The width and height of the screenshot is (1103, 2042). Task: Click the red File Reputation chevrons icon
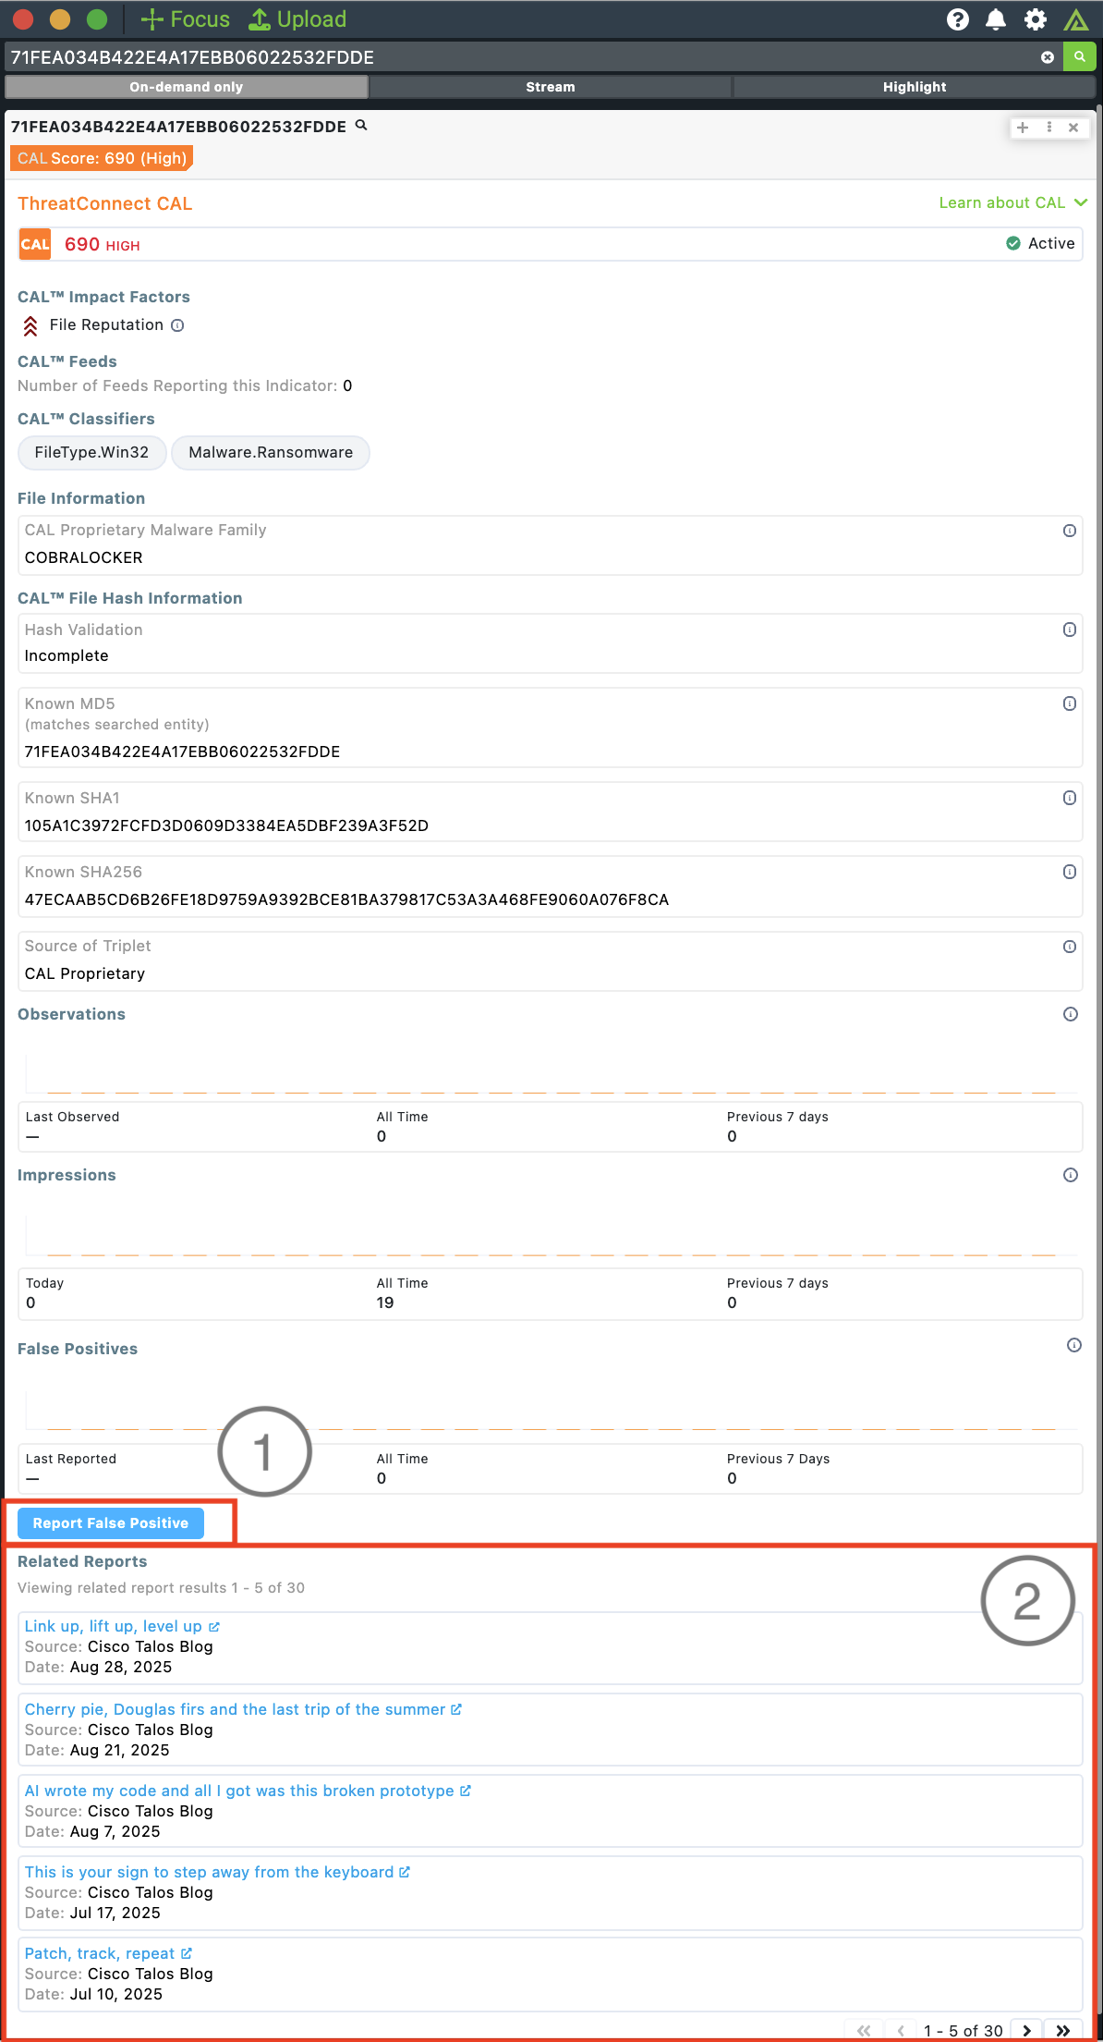click(x=30, y=325)
